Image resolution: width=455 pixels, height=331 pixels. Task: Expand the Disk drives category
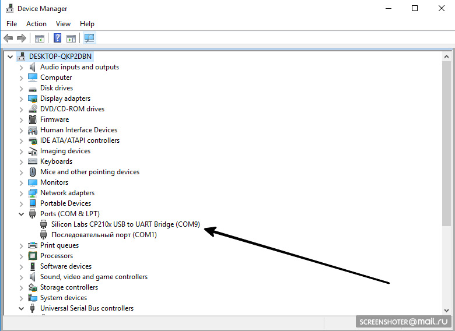click(22, 88)
